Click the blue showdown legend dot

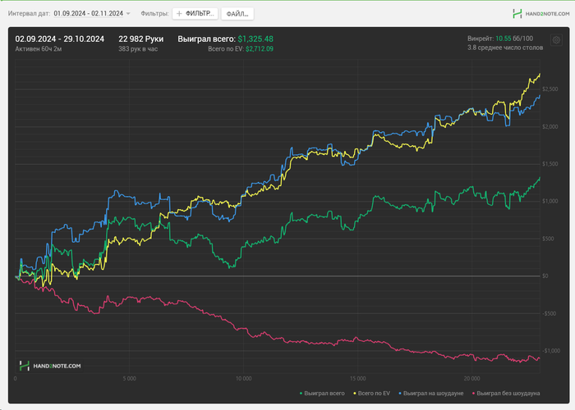400,394
